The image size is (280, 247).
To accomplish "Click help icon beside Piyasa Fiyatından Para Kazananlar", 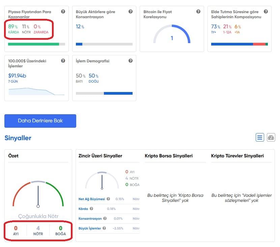I will point(63,11).
